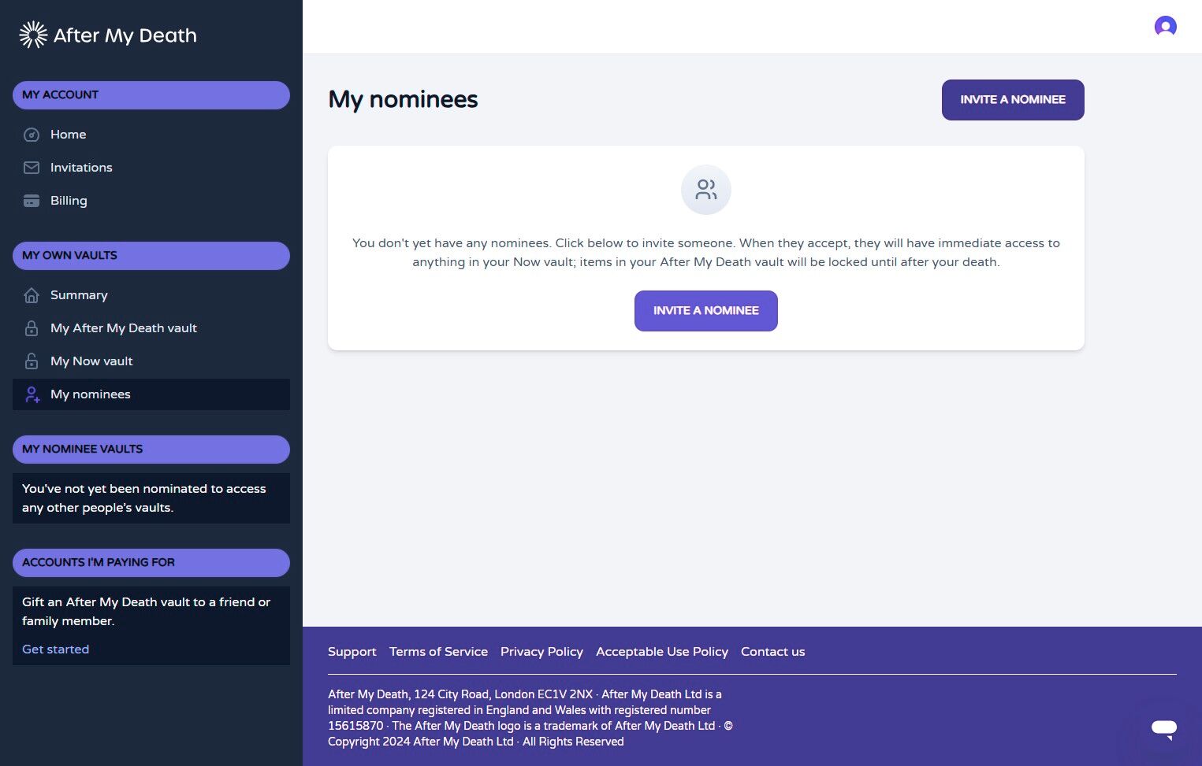
Task: Open the Terms of Service link
Action: [x=438, y=652]
